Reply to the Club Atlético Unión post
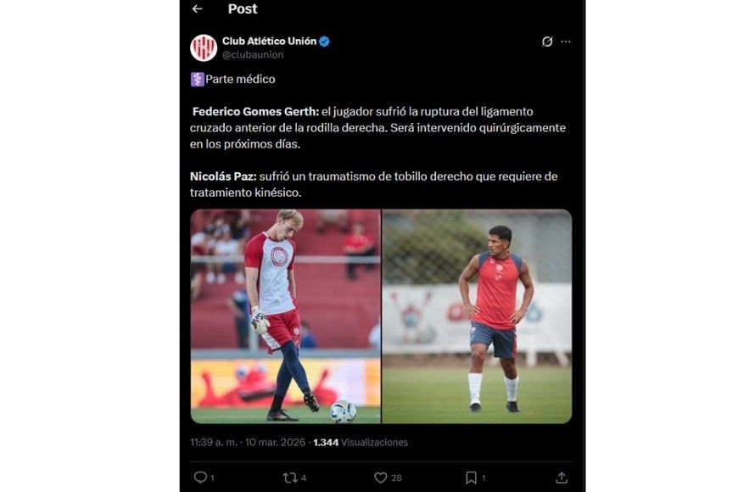Image resolution: width=738 pixels, height=492 pixels. (198, 478)
